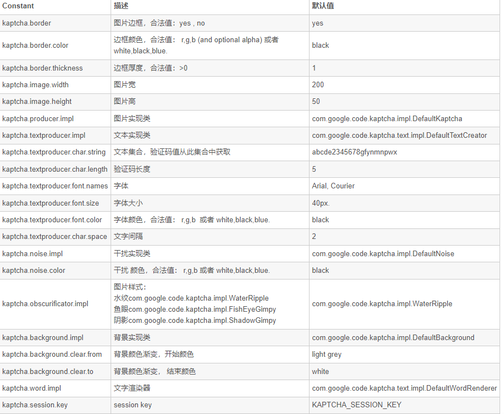
Task: Select the kaptcha.textproducer.char.string cell
Action: (54, 152)
